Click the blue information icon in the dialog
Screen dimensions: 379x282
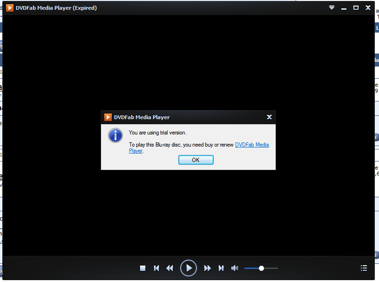click(x=115, y=135)
